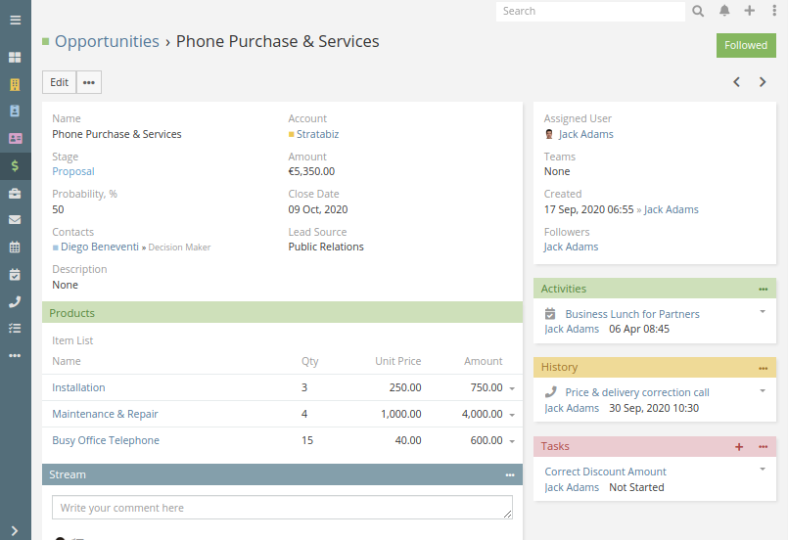Click the Activities panel header
The width and height of the screenshot is (788, 540).
point(654,289)
